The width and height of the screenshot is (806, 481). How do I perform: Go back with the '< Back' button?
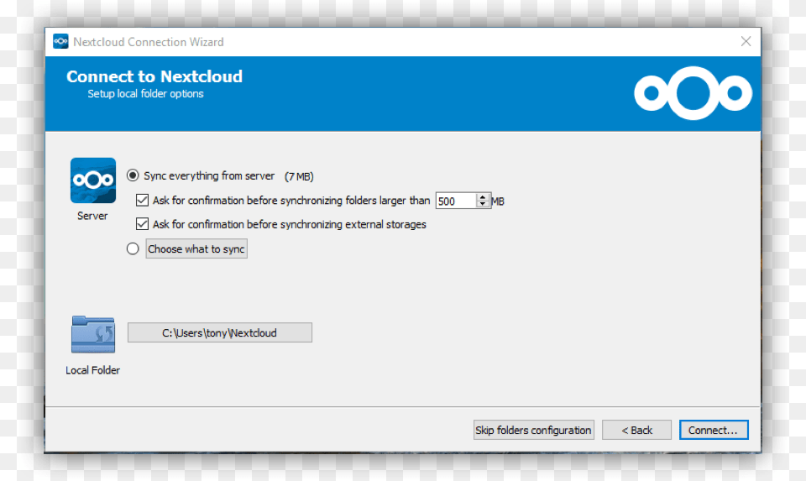636,431
